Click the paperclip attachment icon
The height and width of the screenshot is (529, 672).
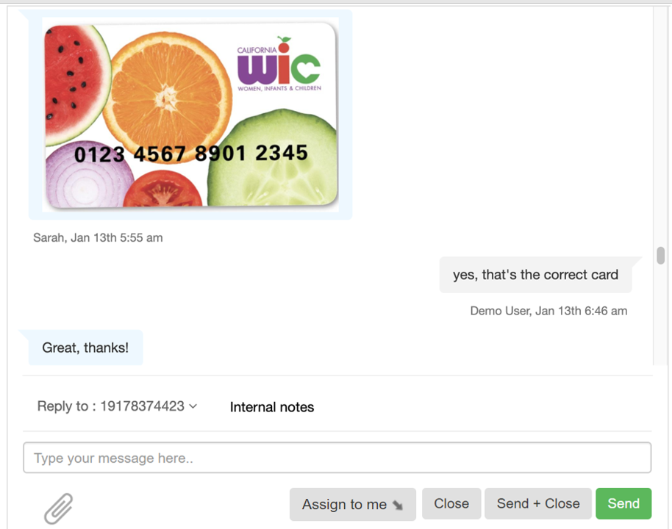tap(59, 508)
